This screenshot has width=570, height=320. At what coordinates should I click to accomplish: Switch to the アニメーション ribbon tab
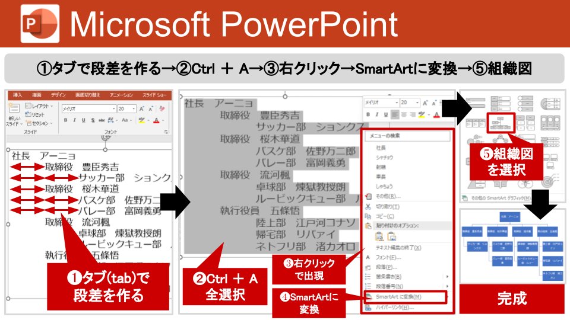pos(121,95)
